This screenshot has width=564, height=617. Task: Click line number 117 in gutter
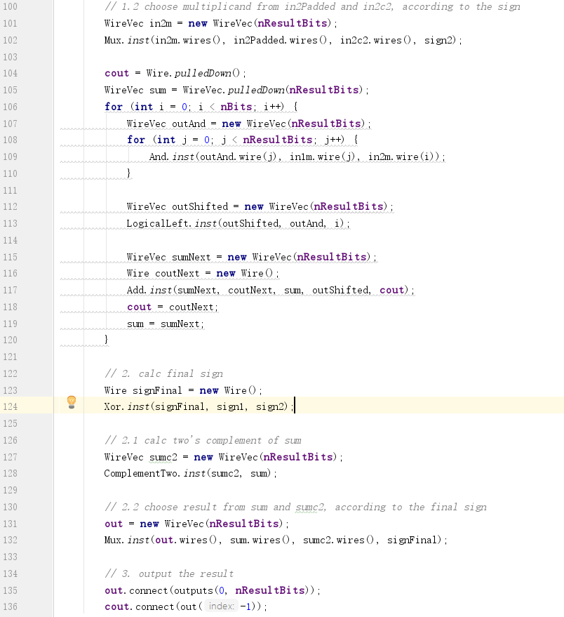(x=11, y=291)
